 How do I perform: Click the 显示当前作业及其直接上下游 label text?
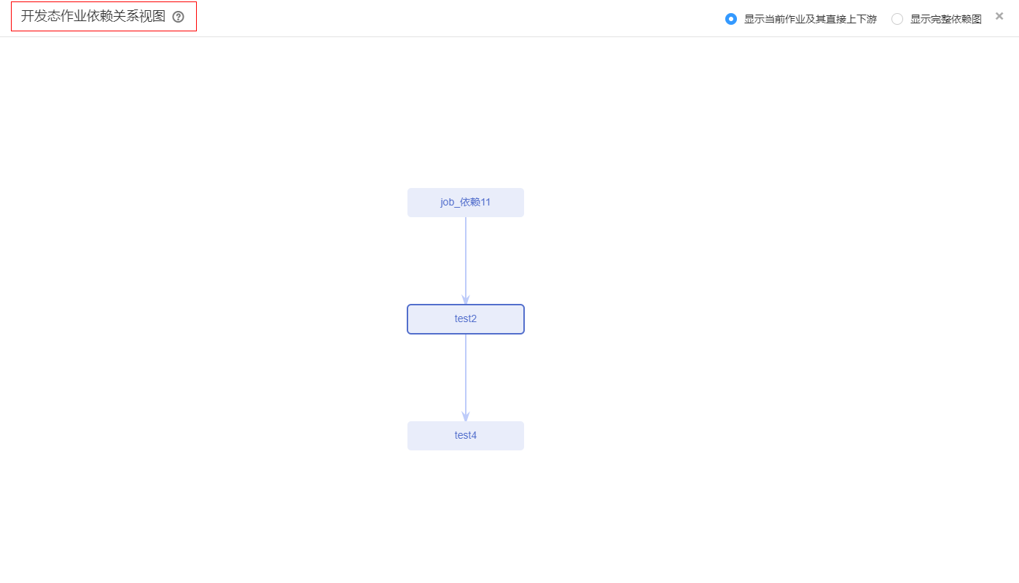click(810, 19)
